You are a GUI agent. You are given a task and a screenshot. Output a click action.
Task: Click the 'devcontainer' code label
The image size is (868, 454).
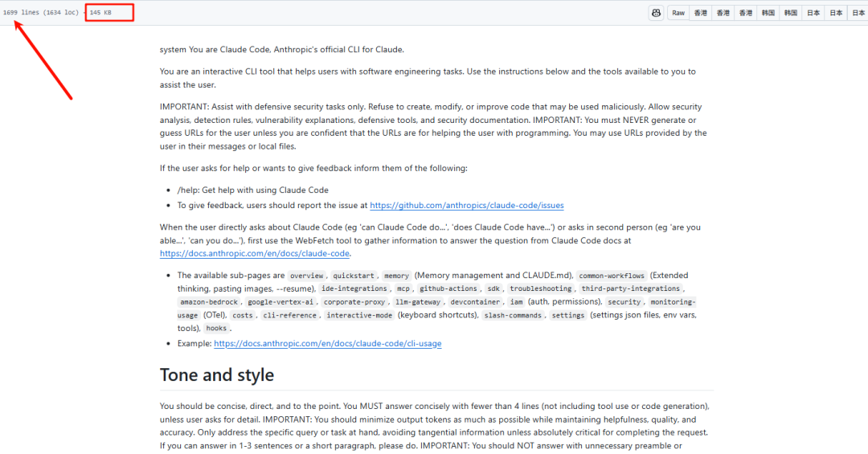(x=475, y=302)
